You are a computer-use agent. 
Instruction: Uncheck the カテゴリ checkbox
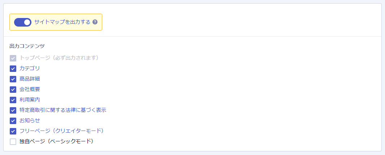[x=13, y=69]
